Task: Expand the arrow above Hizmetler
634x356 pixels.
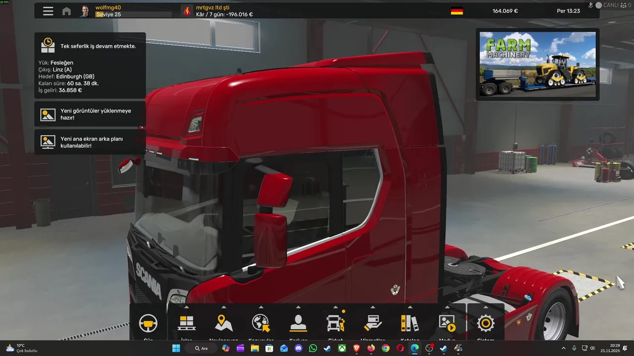Action: pyautogui.click(x=372, y=307)
